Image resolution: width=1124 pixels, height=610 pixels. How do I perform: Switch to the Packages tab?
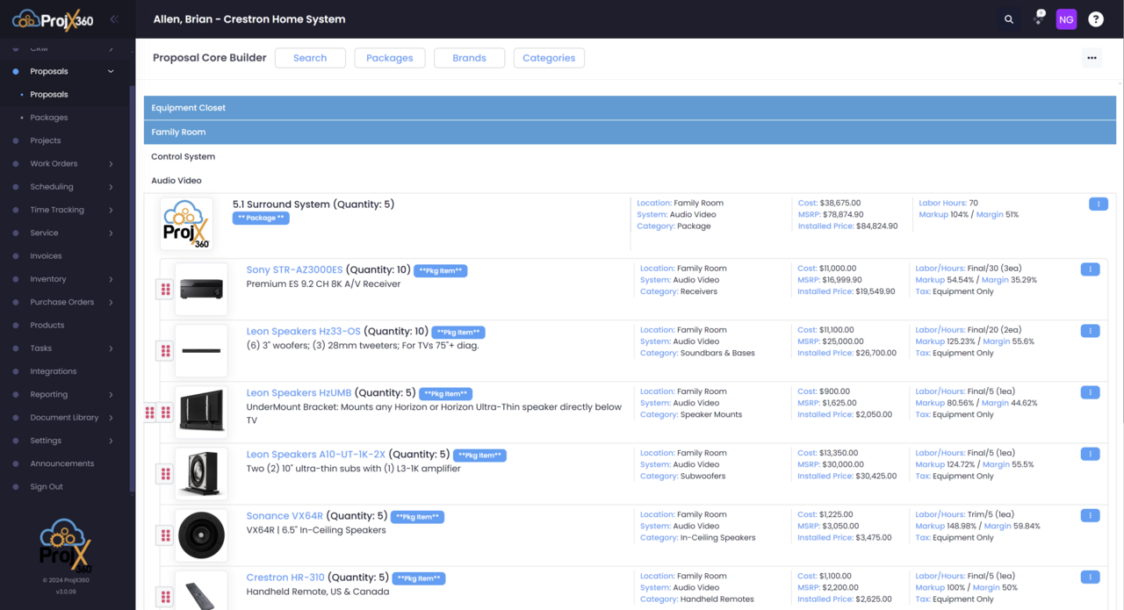[x=389, y=57]
